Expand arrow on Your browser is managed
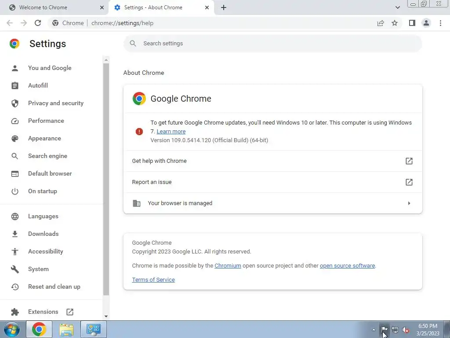Image resolution: width=450 pixels, height=338 pixels. pyautogui.click(x=409, y=203)
